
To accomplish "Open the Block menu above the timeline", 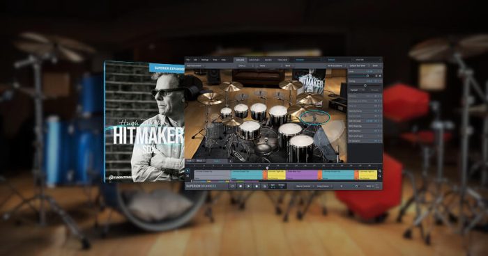I will click(x=200, y=161).
